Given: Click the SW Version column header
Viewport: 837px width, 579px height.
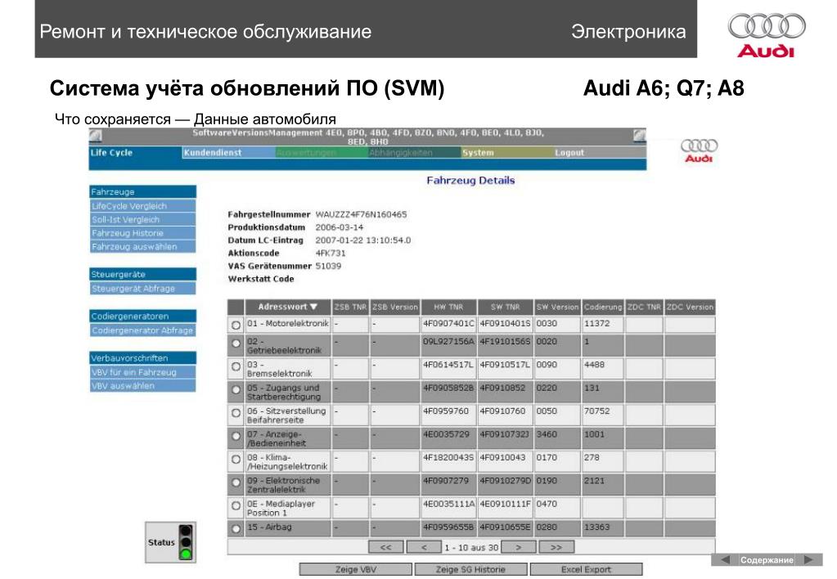Looking at the screenshot, I should click(x=558, y=307).
